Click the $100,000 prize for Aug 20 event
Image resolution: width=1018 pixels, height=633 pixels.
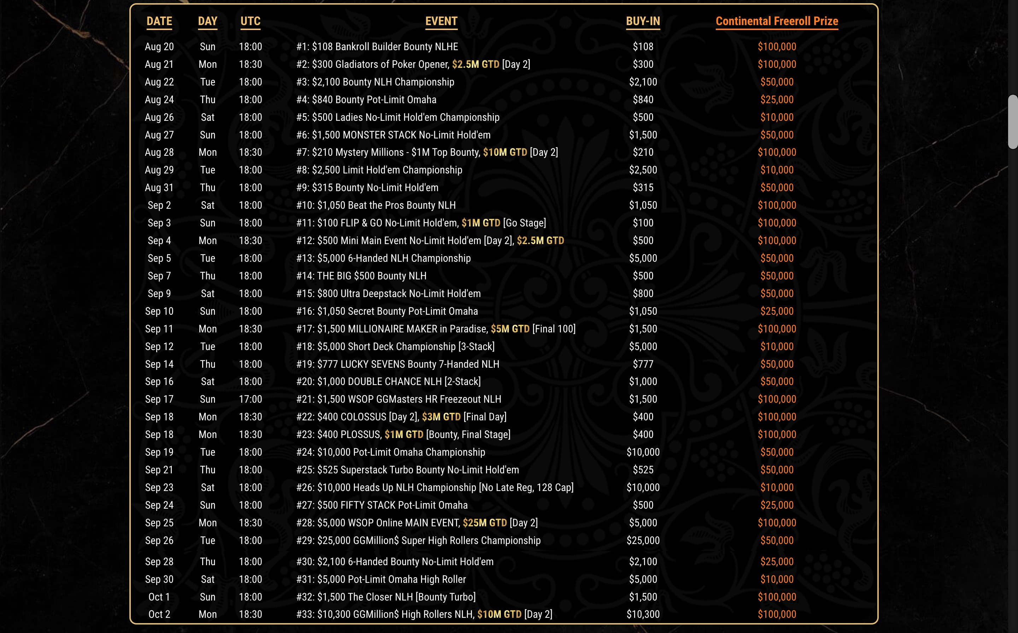777,47
